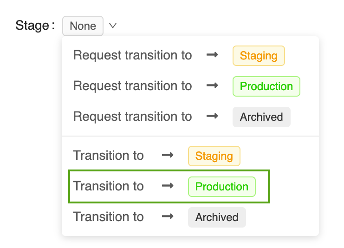Pick 'Transition to' text in Archived row
This screenshot has height=248, width=344.
[x=109, y=217]
